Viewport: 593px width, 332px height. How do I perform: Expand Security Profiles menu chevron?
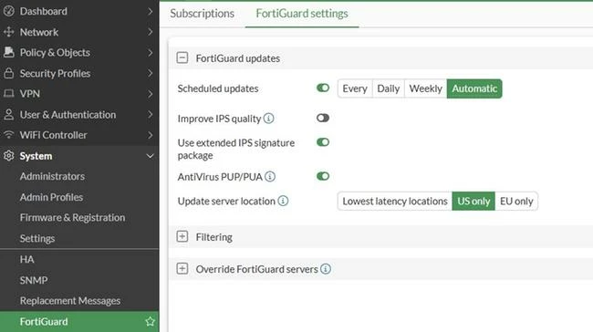(151, 73)
